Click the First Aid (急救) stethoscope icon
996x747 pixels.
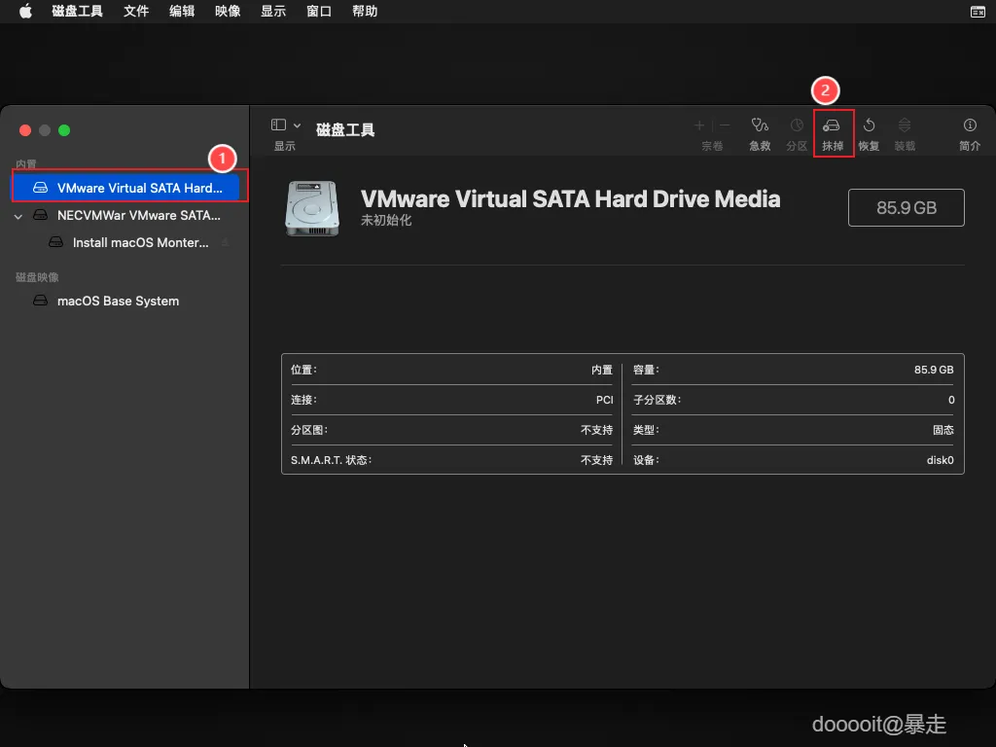760,125
